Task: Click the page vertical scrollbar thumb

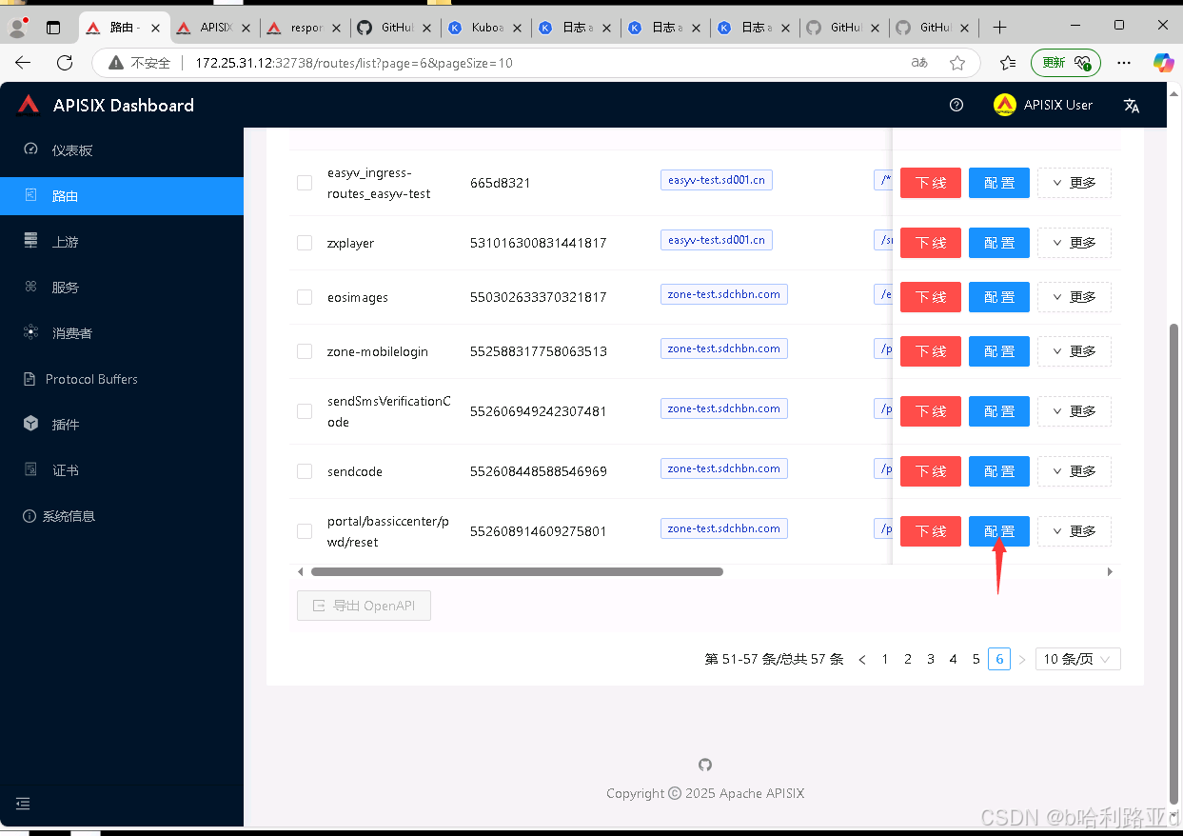Action: coord(1174,562)
